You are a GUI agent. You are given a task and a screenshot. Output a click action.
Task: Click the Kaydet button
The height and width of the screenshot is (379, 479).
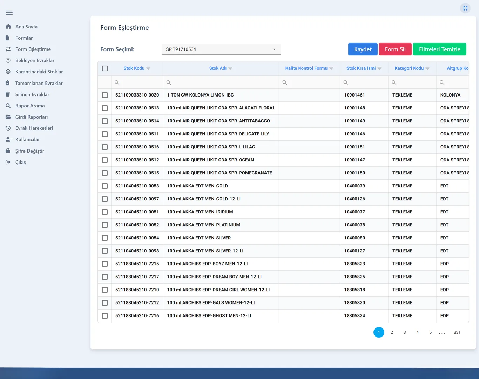pos(363,49)
